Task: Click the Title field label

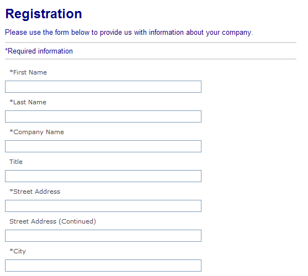Action: point(16,162)
